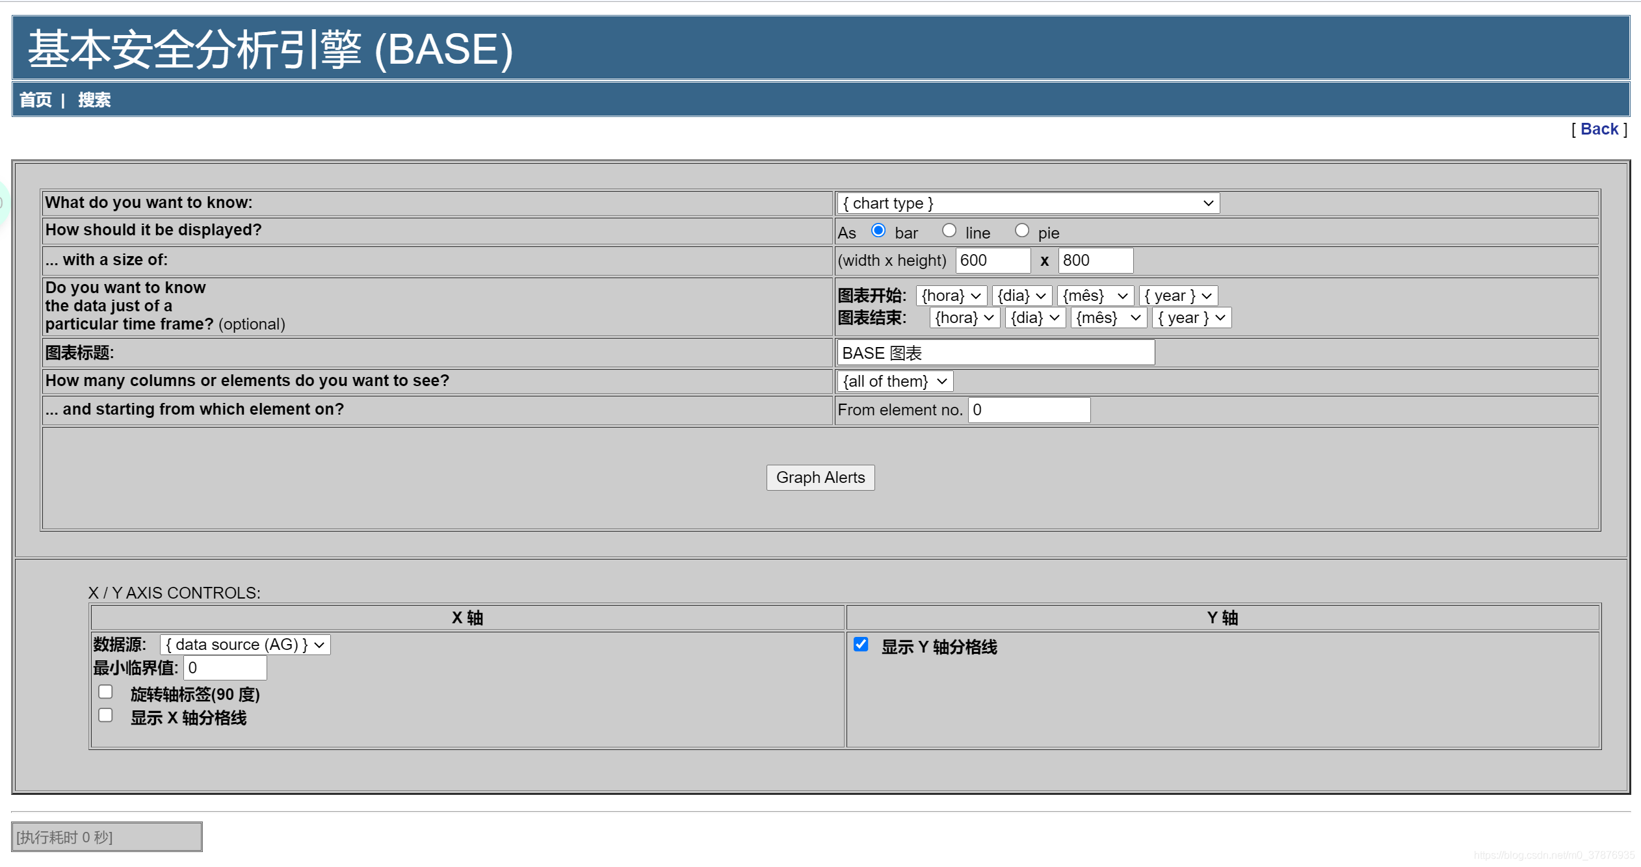
Task: Click the Back link
Action: (x=1599, y=129)
